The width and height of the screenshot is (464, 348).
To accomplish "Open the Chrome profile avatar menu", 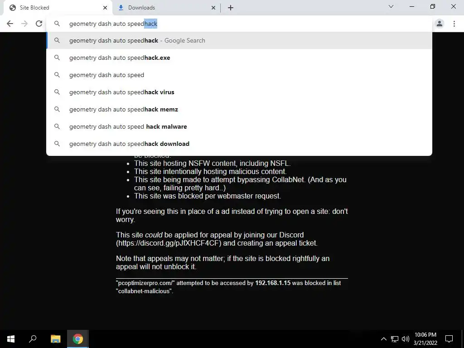I will tap(440, 24).
